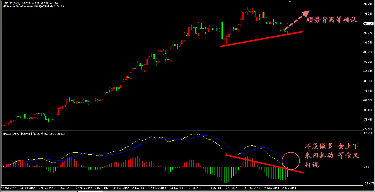This screenshot has width=375, height=192.
Task: Click price axis value 91.250
Action: pyautogui.click(x=368, y=43)
